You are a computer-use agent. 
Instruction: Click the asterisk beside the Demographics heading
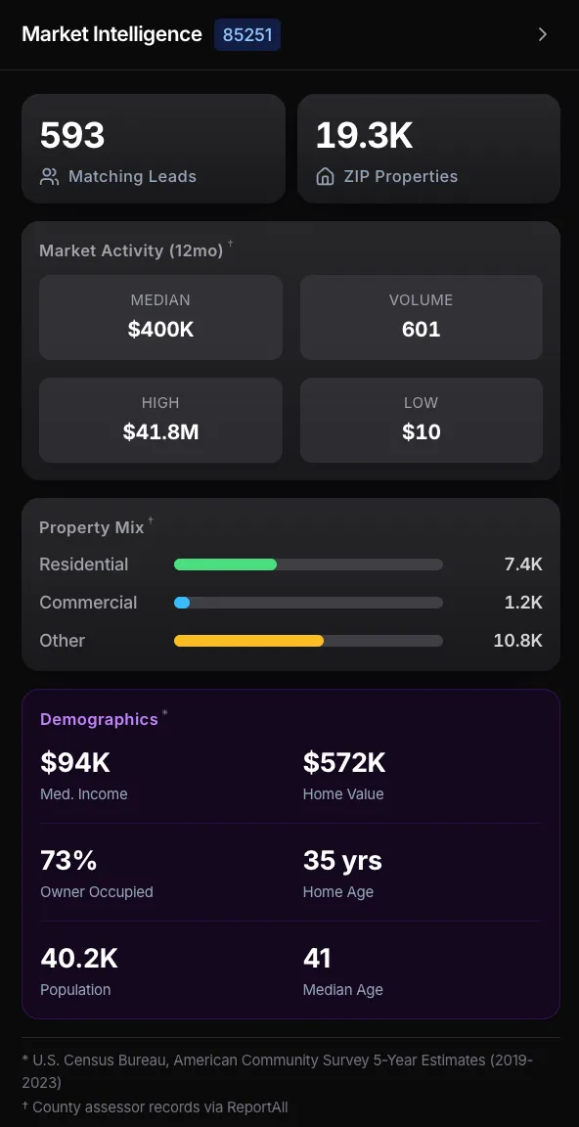click(x=165, y=712)
